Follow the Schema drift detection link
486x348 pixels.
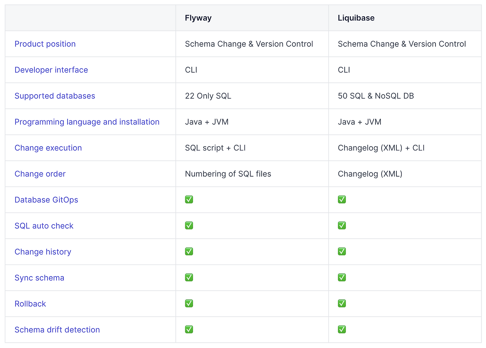point(57,330)
